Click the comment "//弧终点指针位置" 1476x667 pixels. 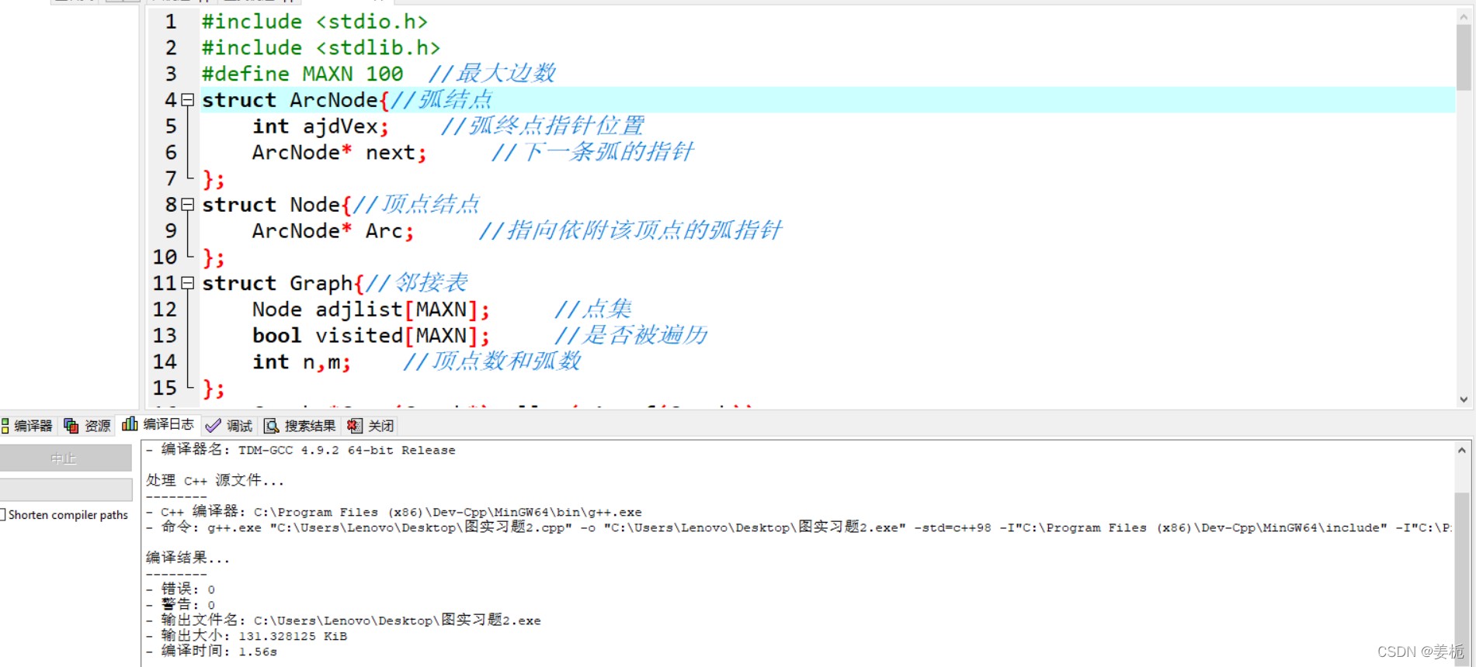point(543,126)
